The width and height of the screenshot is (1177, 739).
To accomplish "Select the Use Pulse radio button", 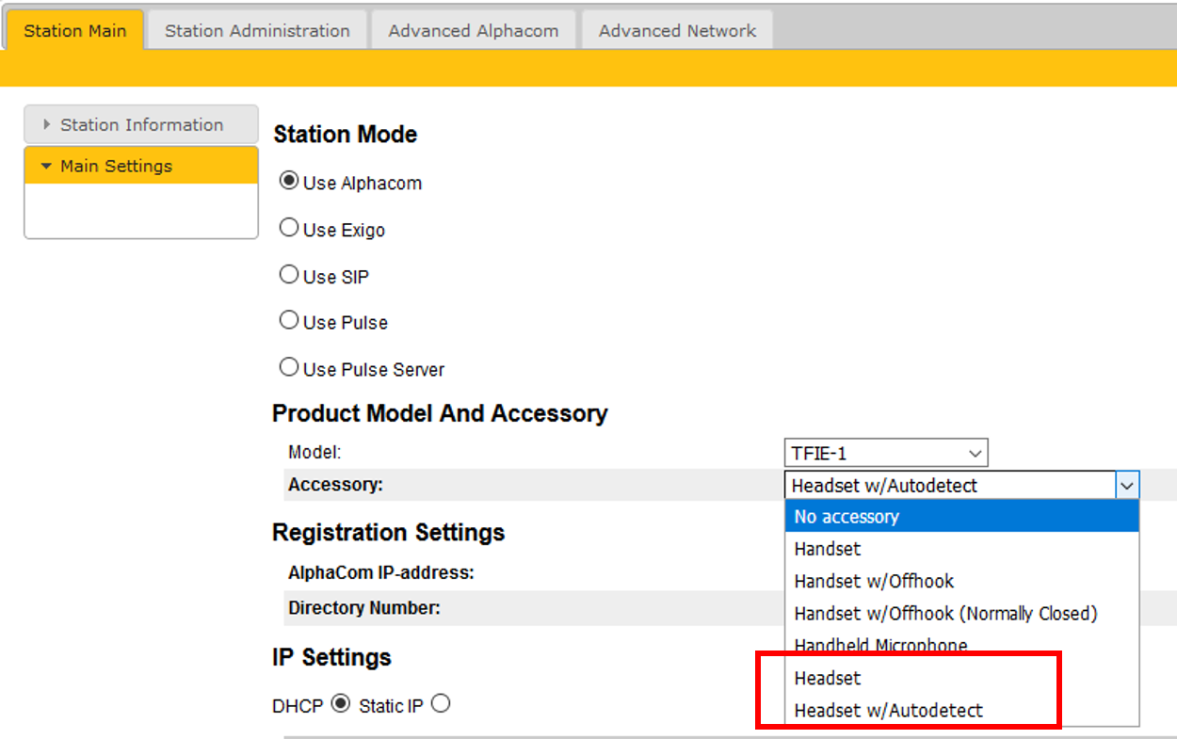I will tap(289, 321).
